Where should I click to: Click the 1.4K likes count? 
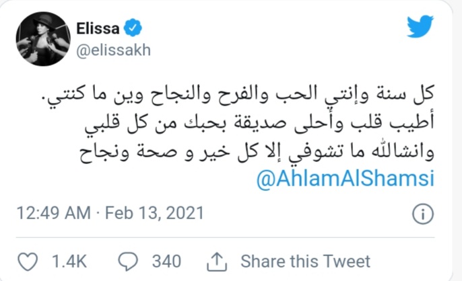(65, 260)
